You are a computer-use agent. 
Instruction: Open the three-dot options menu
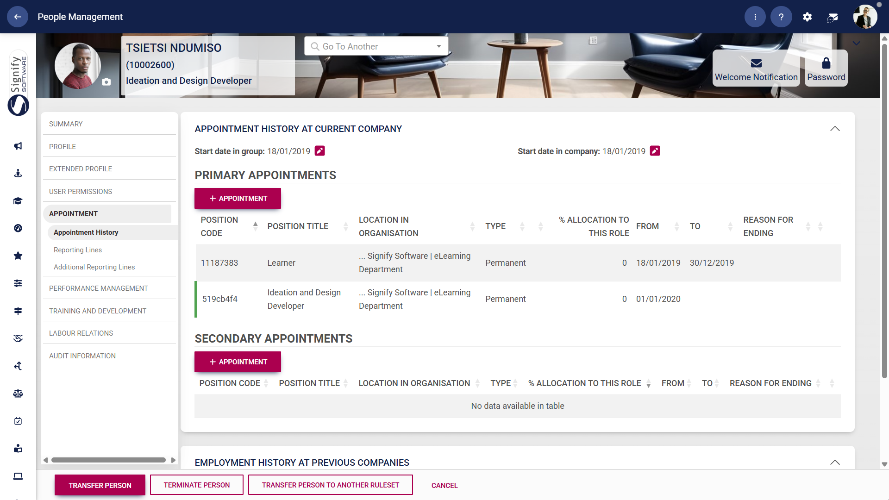tap(755, 17)
